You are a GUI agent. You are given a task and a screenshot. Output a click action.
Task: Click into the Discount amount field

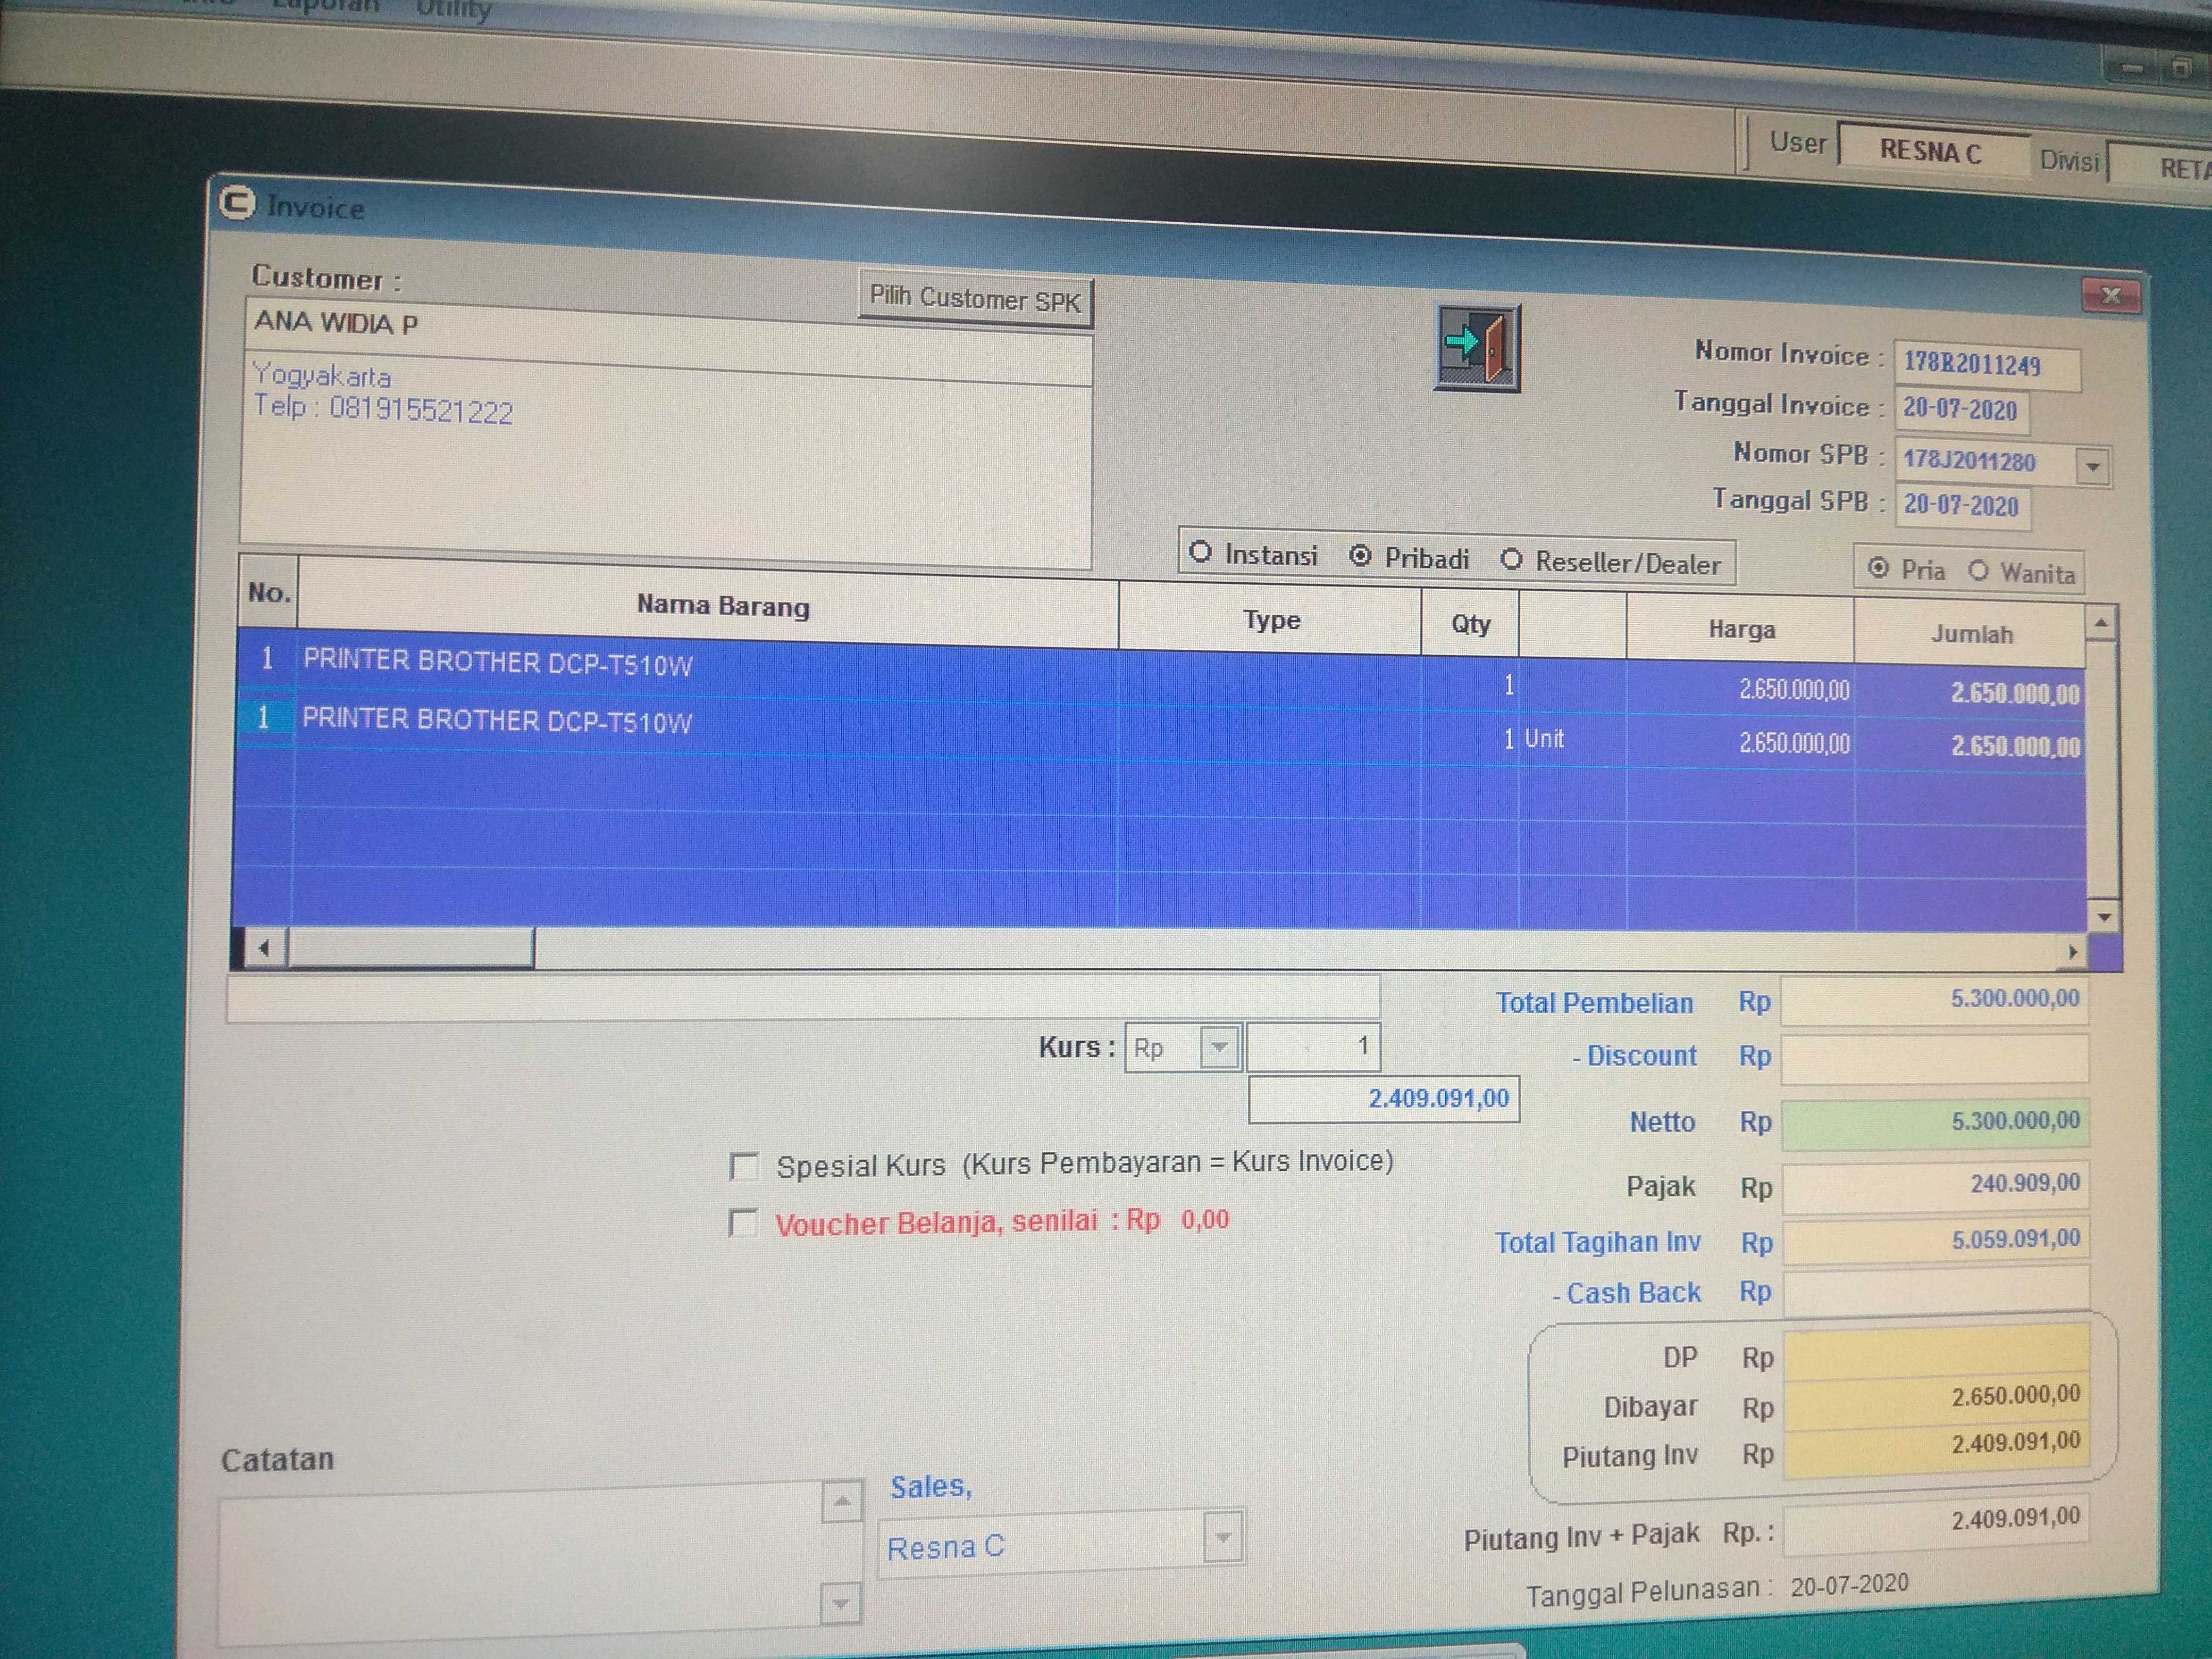pos(1934,1059)
